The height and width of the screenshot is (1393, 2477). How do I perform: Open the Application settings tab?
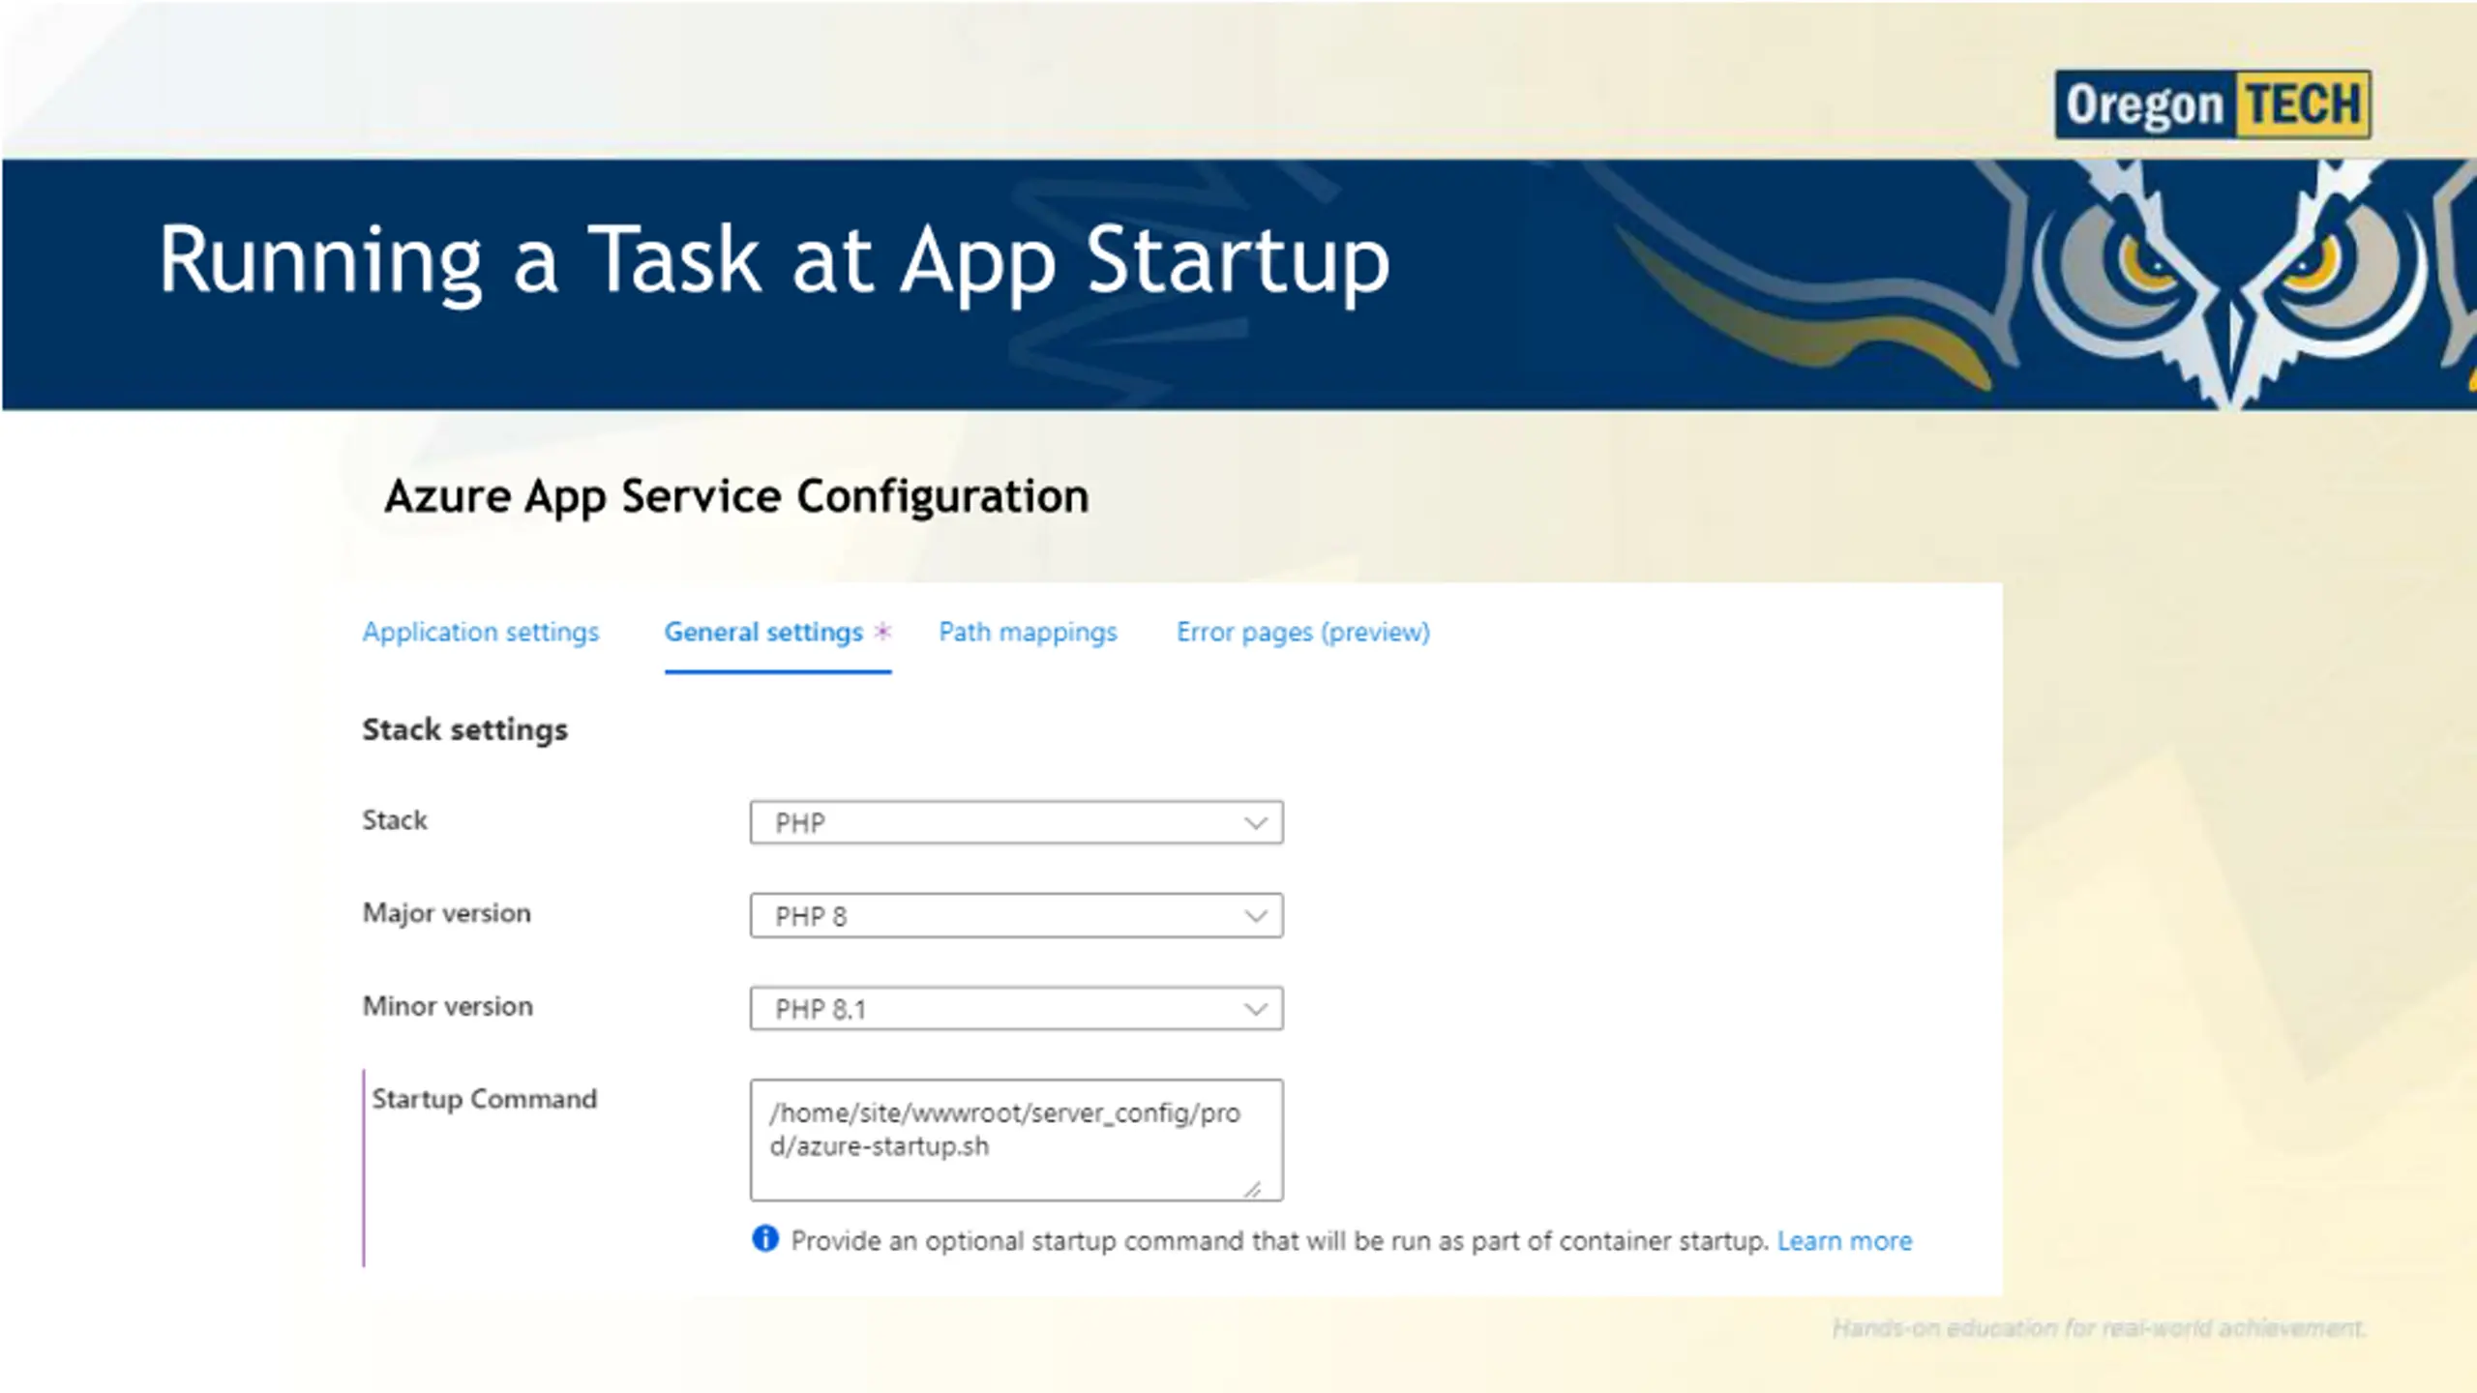point(481,633)
